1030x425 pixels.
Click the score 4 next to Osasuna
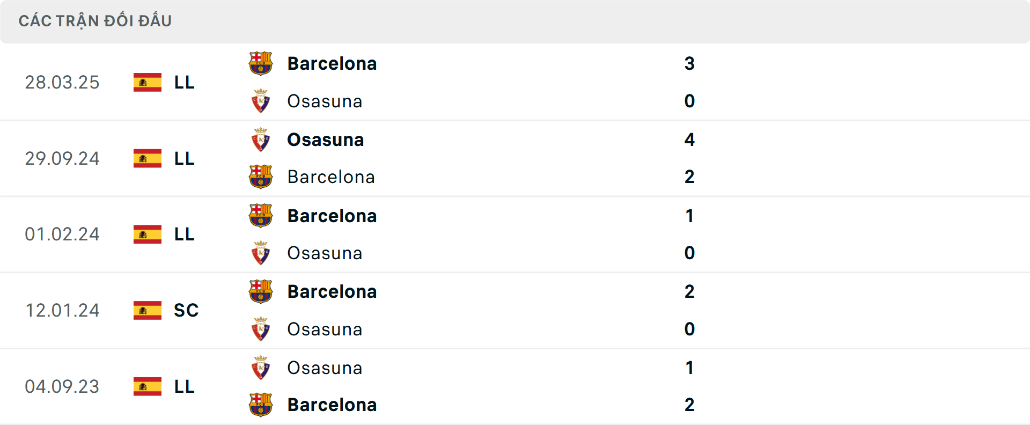[690, 140]
